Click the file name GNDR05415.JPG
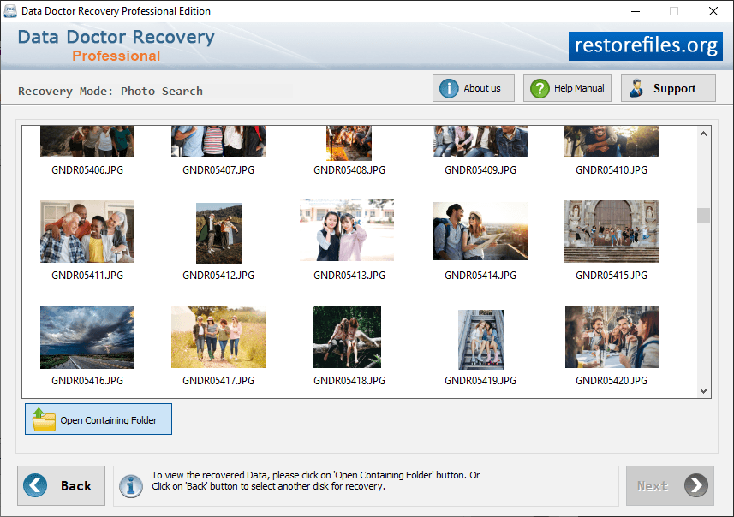 tap(612, 275)
